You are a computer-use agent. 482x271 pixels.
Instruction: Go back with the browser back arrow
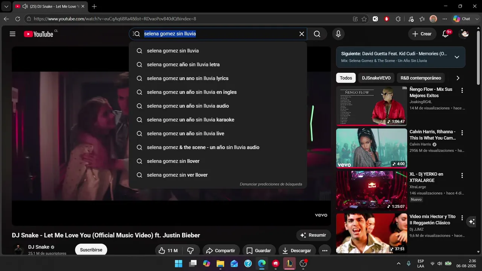6,19
